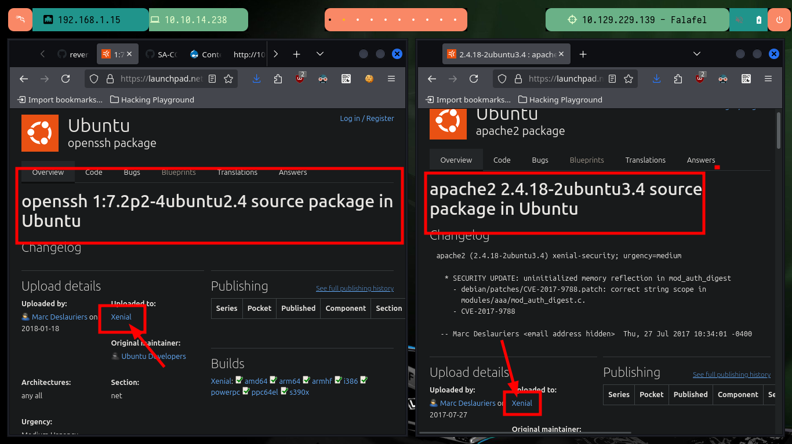Viewport: 792px width, 444px height.
Task: Open the hamburger menu in the apache2 window
Action: click(x=768, y=79)
